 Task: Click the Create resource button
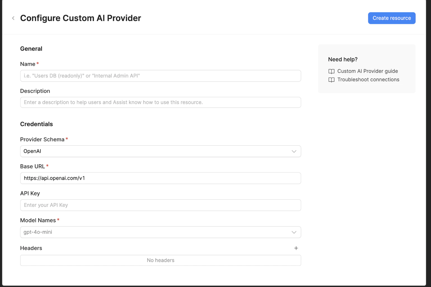(x=392, y=18)
